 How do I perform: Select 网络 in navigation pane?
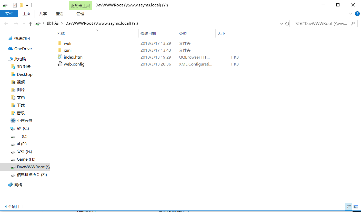click(18, 185)
